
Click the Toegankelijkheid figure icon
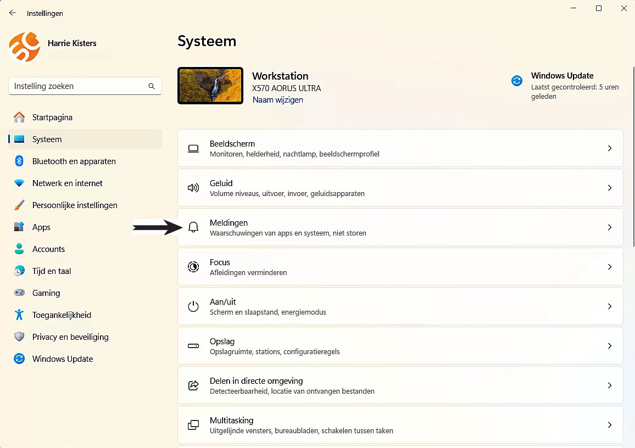click(19, 315)
